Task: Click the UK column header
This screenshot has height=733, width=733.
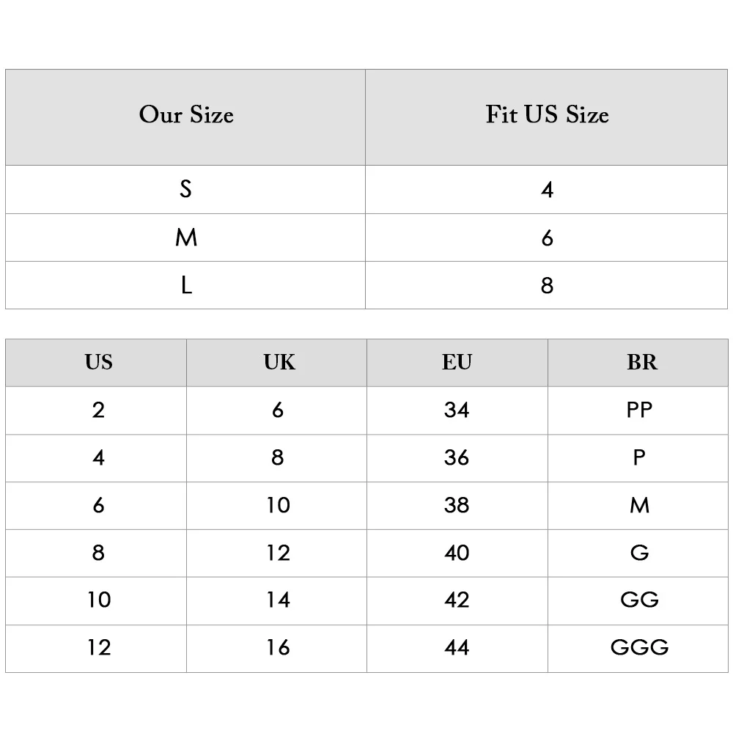Action: (278, 362)
